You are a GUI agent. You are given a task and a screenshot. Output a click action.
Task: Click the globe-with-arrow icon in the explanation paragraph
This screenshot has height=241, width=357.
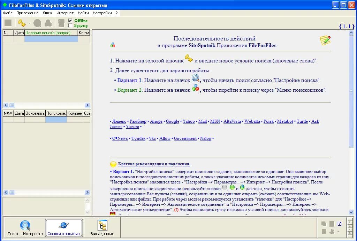(x=242, y=187)
